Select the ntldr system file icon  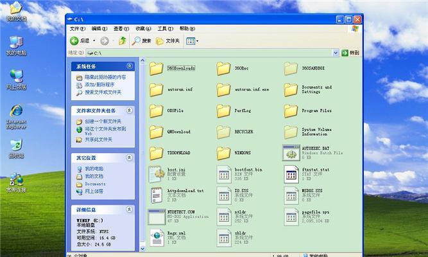(224, 217)
